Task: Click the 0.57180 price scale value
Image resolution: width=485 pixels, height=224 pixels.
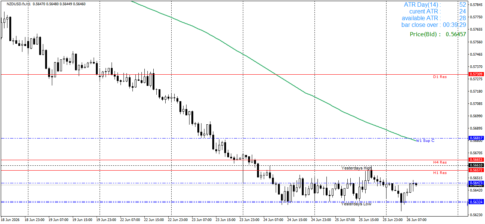Action: tap(476, 91)
